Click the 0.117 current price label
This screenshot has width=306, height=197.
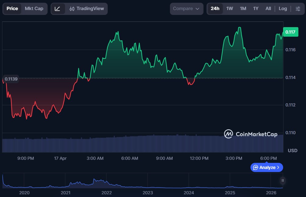(x=290, y=32)
